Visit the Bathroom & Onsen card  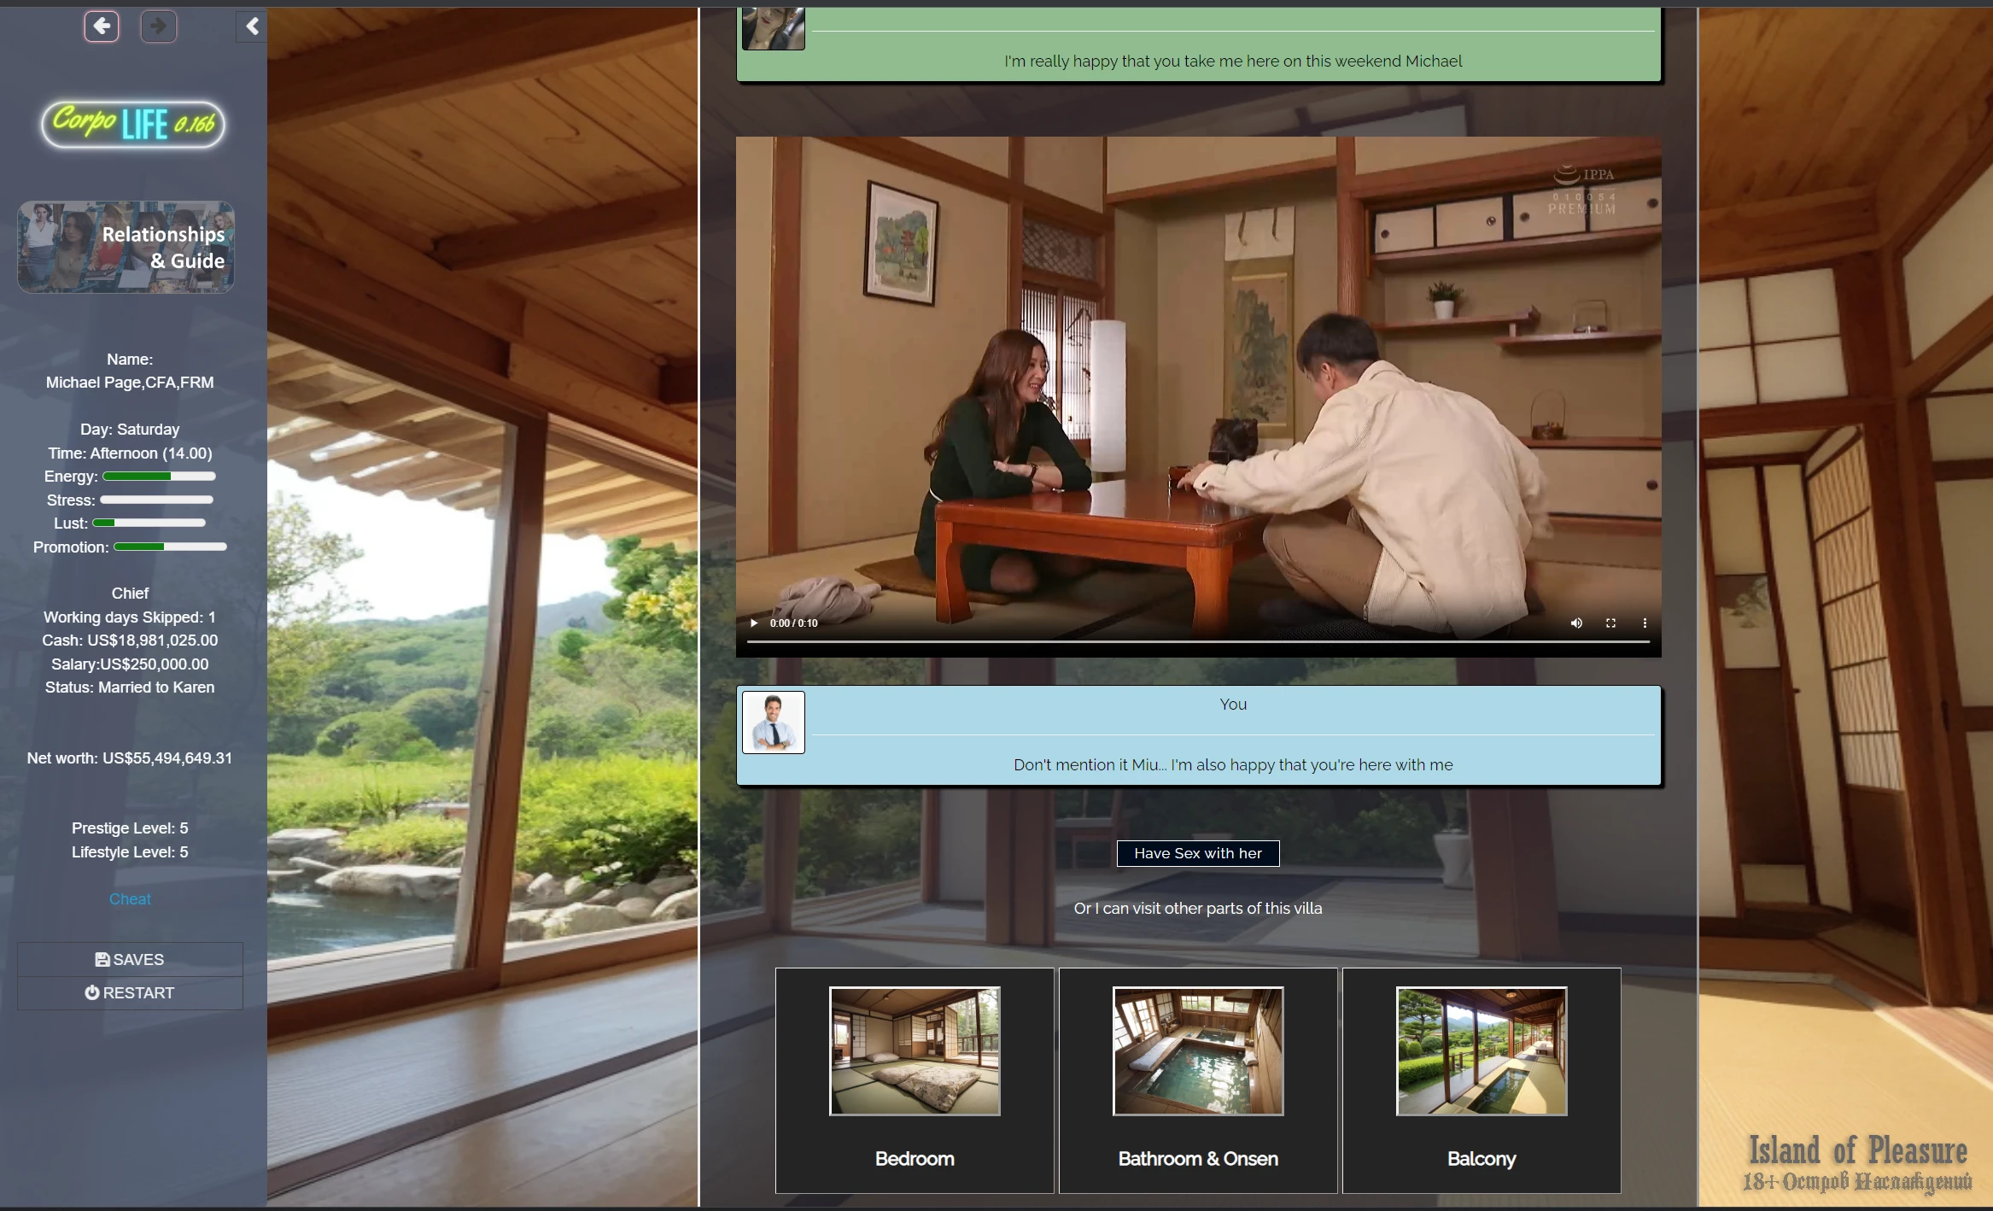(1198, 1080)
